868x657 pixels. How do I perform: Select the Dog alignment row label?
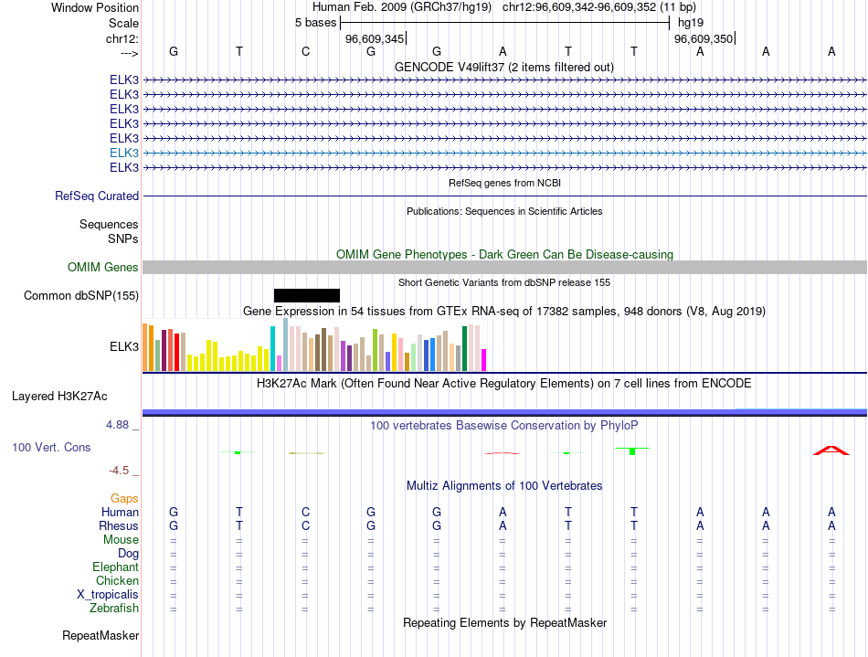[129, 554]
